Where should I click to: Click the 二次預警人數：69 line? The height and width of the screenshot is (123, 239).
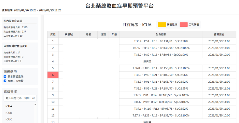point(13,36)
